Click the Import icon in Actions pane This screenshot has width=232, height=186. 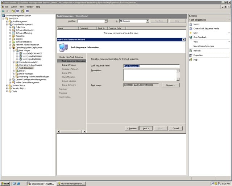[x=191, y=24]
